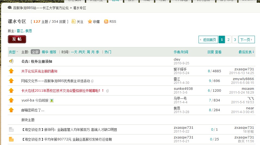The image size is (260, 145).
Task: Filter threads by 两天 time range
Action: (x=82, y=52)
